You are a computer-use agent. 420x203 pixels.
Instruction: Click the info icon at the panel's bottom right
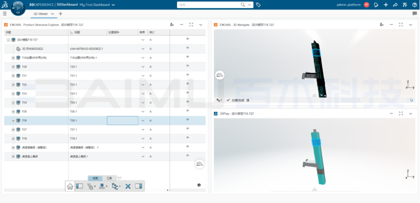(199, 185)
